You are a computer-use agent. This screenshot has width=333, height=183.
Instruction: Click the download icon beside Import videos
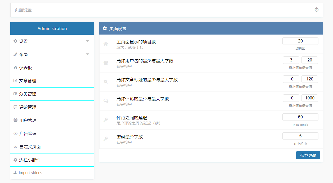tap(15, 173)
